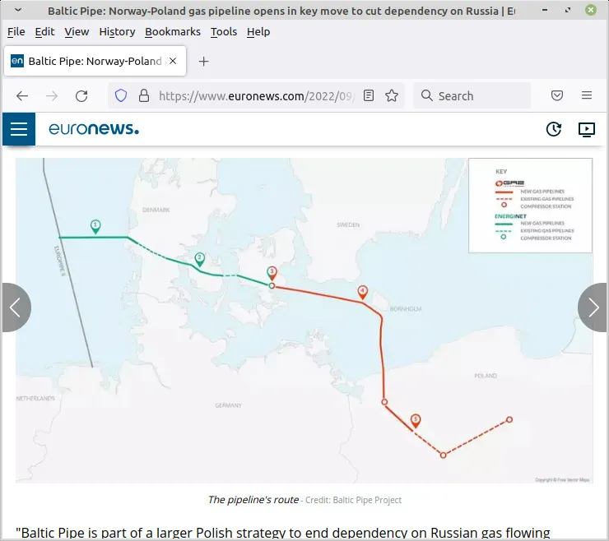The height and width of the screenshot is (541, 609).
Task: Bookmark this page with the star
Action: (x=392, y=95)
